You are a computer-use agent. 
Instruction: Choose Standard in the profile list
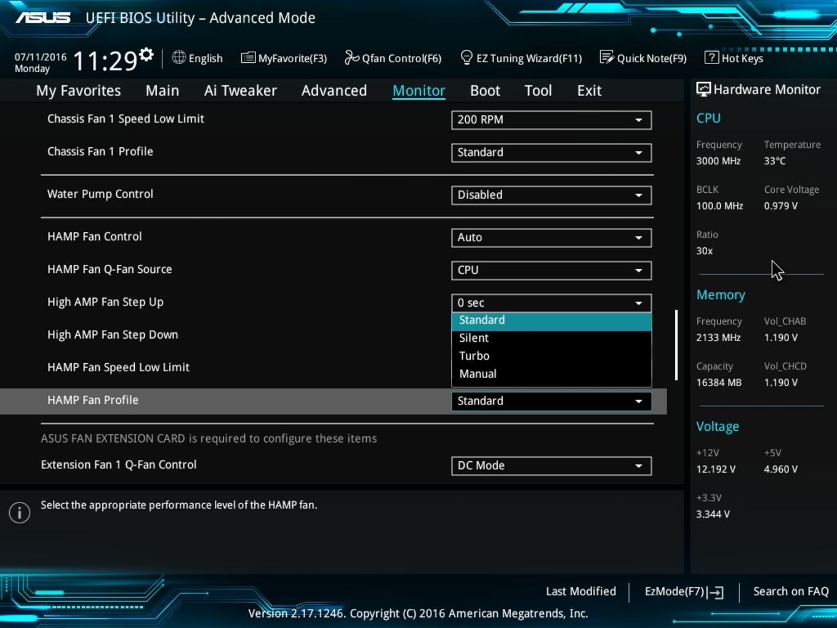tap(551, 320)
